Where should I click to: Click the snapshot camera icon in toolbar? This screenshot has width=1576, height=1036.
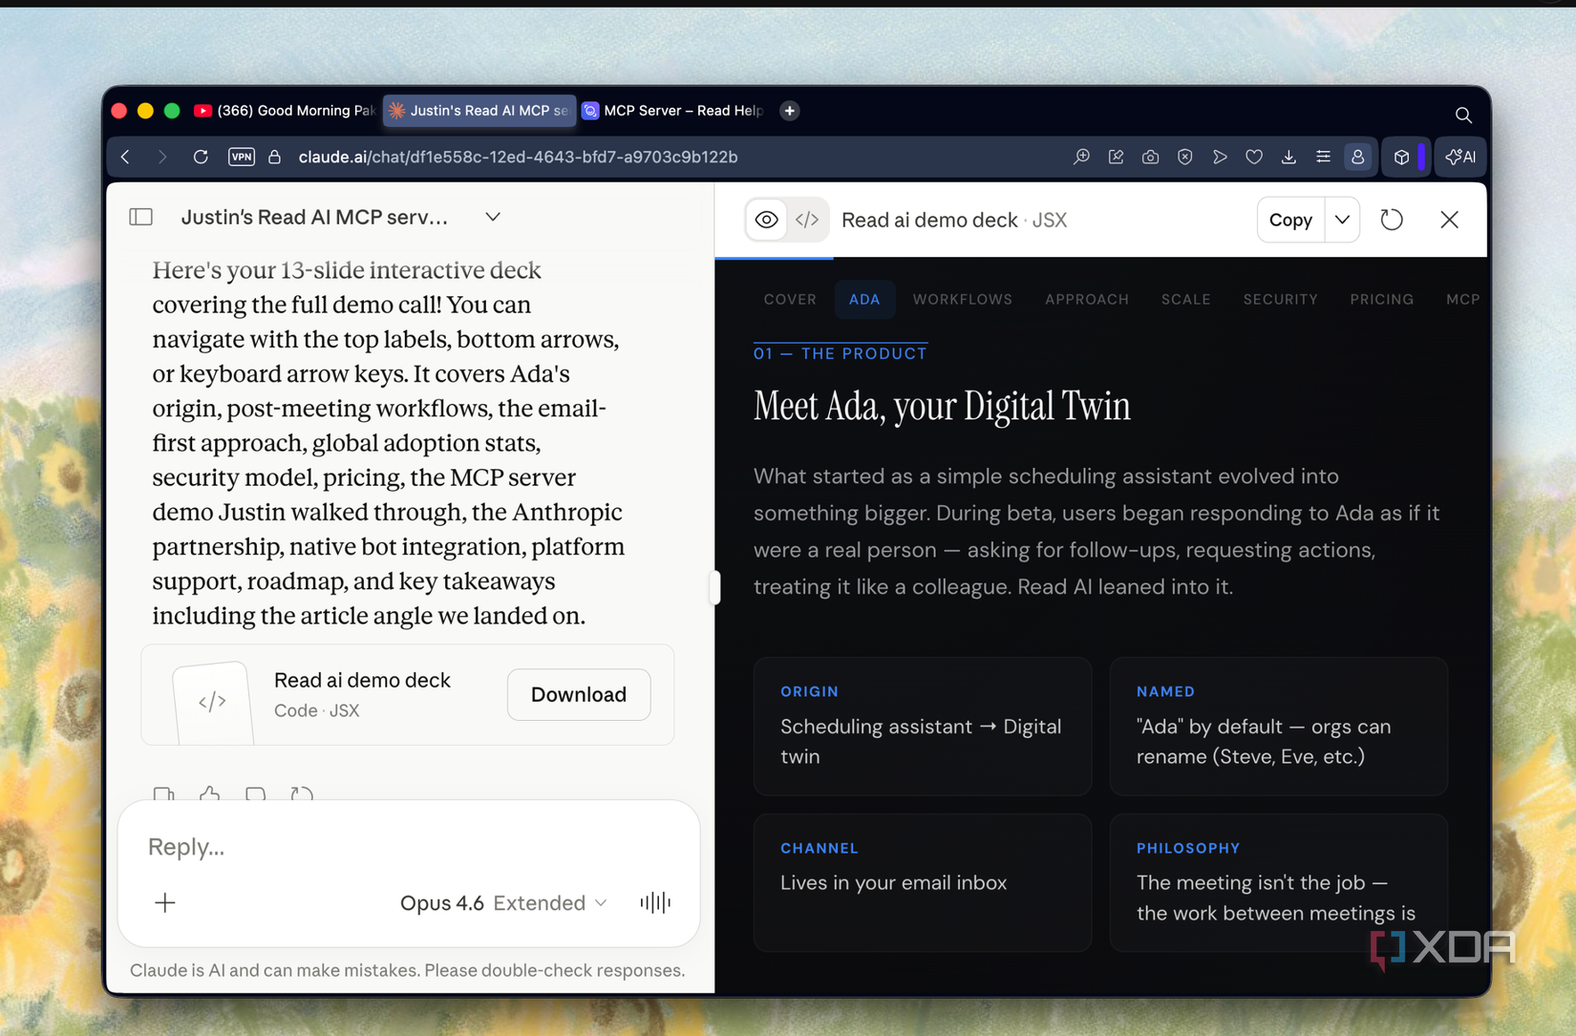[1150, 157]
